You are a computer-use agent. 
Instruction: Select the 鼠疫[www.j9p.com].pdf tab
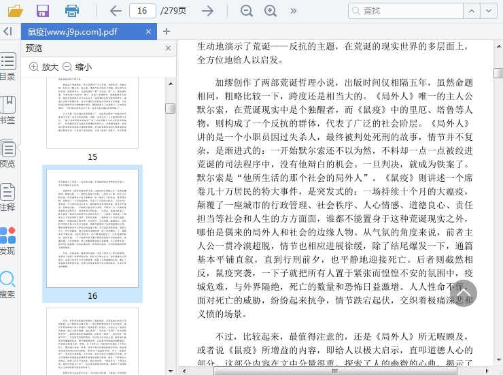click(89, 31)
